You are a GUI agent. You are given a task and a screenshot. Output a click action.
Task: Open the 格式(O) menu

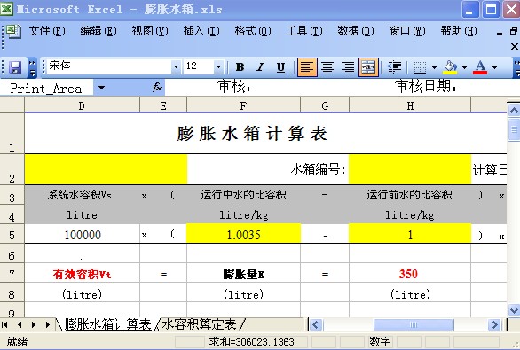[x=253, y=31]
